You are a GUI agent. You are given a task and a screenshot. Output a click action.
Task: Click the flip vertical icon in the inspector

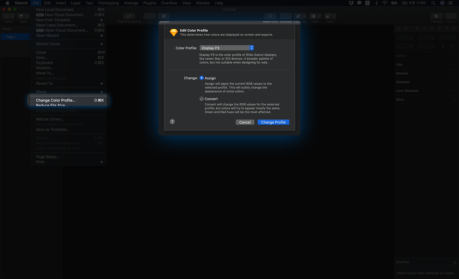[x=452, y=46]
